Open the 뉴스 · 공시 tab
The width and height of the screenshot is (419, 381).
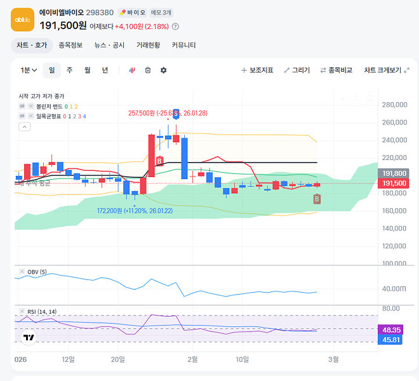coord(109,45)
